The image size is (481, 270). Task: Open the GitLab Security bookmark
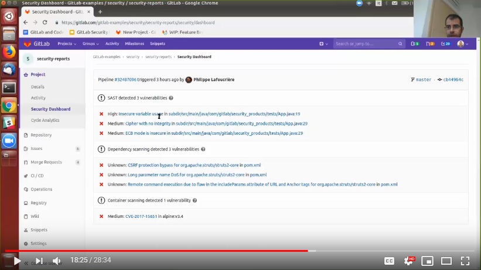click(x=89, y=32)
